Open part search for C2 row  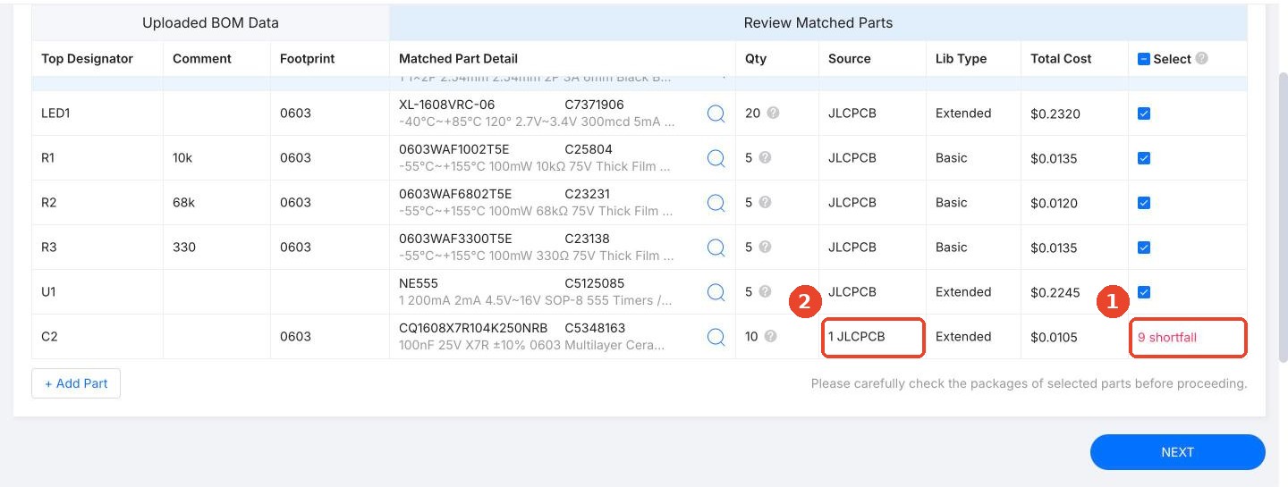(716, 337)
